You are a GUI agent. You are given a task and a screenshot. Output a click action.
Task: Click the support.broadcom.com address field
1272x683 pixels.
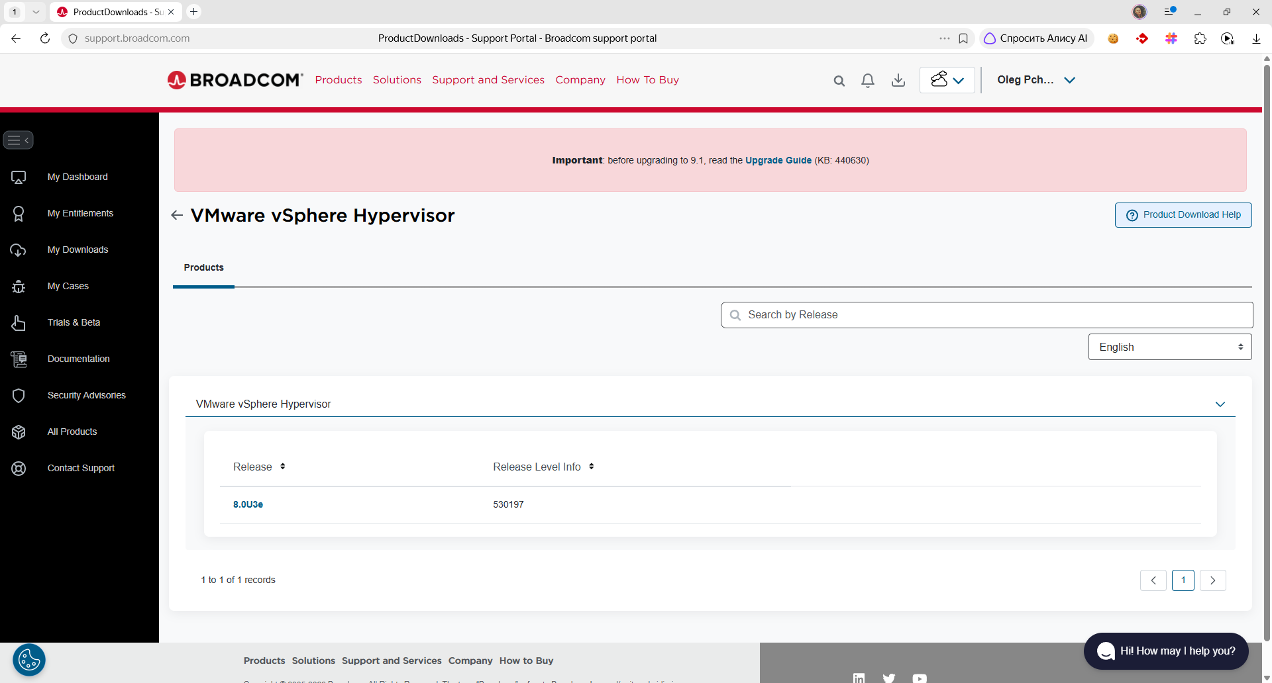coord(137,38)
